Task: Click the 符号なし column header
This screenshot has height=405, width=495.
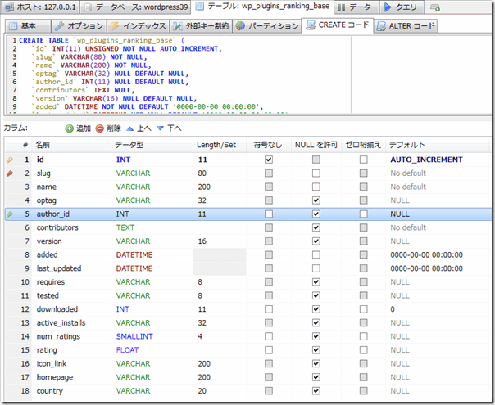Action: point(268,145)
